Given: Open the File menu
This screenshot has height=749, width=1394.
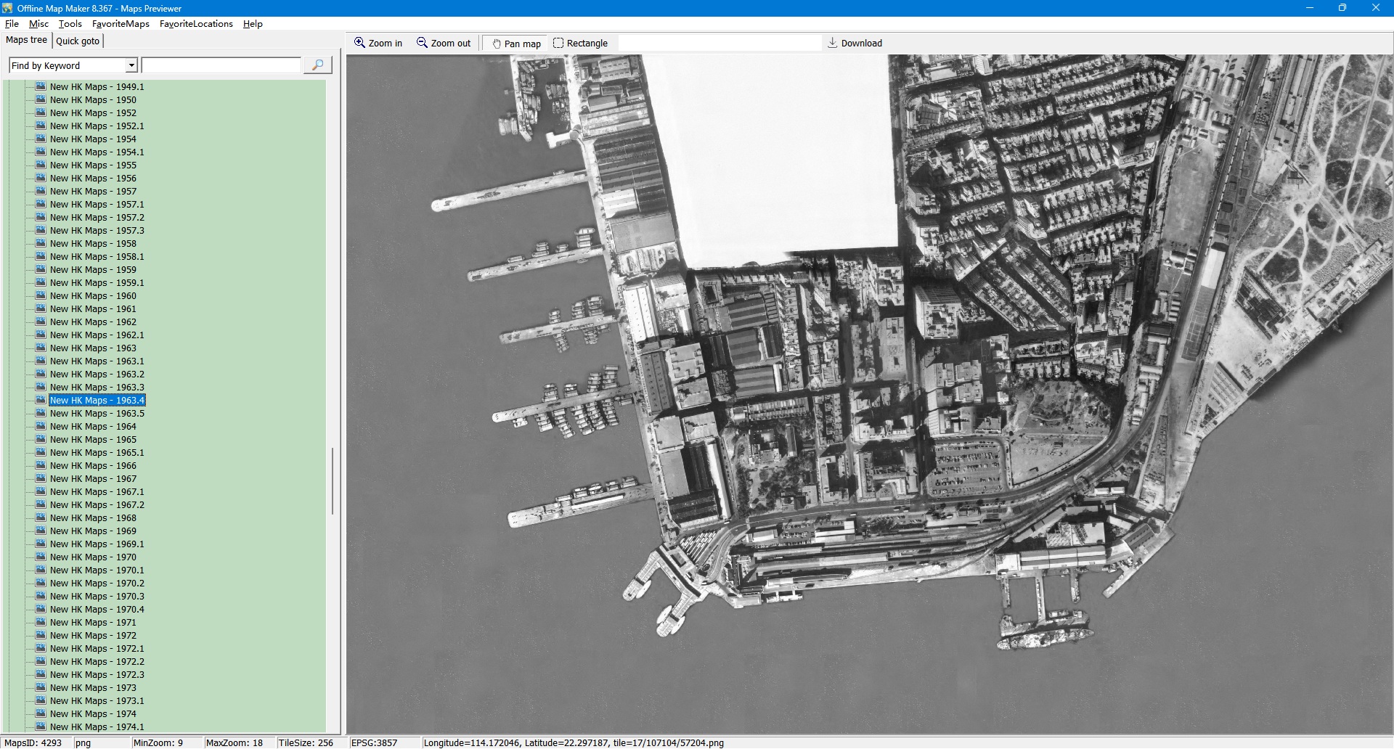Looking at the screenshot, I should pos(12,24).
